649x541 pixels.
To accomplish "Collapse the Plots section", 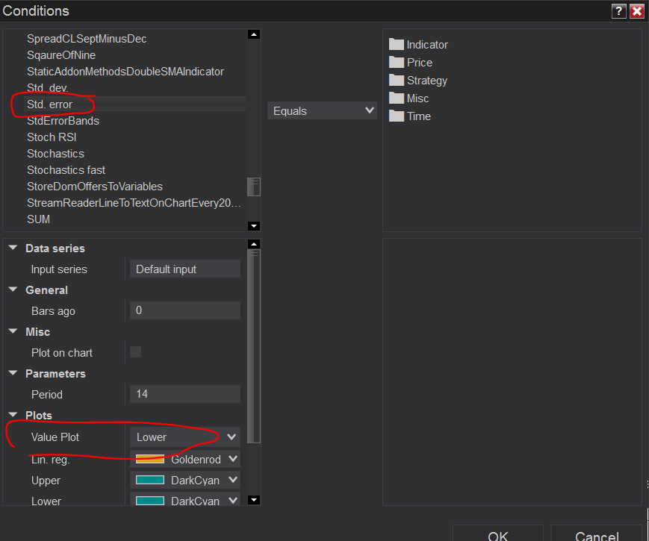I will (x=13, y=415).
